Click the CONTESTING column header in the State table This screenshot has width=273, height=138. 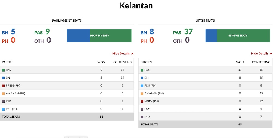pos(261,62)
